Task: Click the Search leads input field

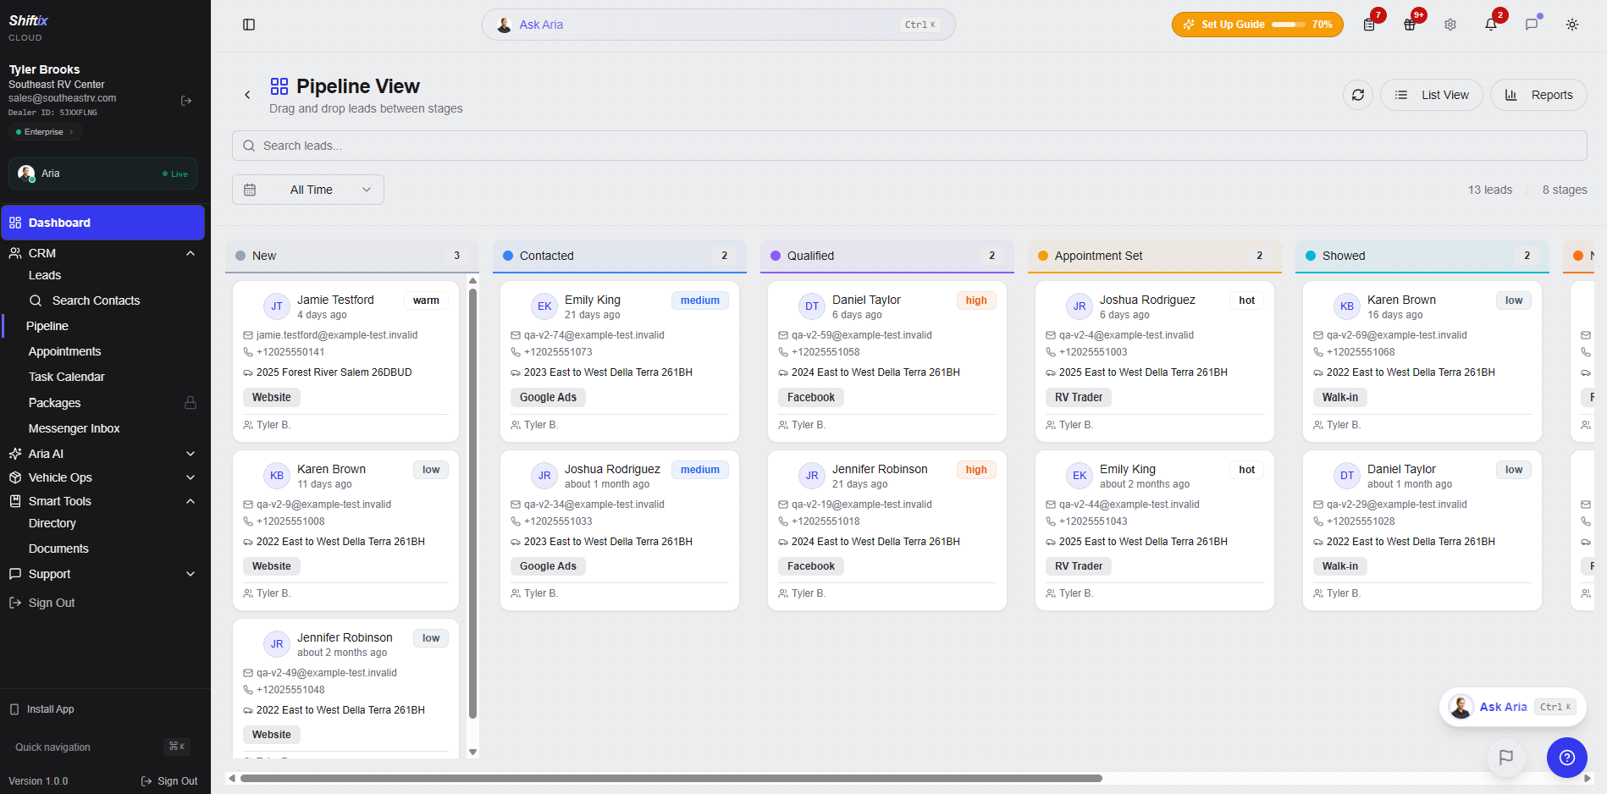Action: [909, 146]
